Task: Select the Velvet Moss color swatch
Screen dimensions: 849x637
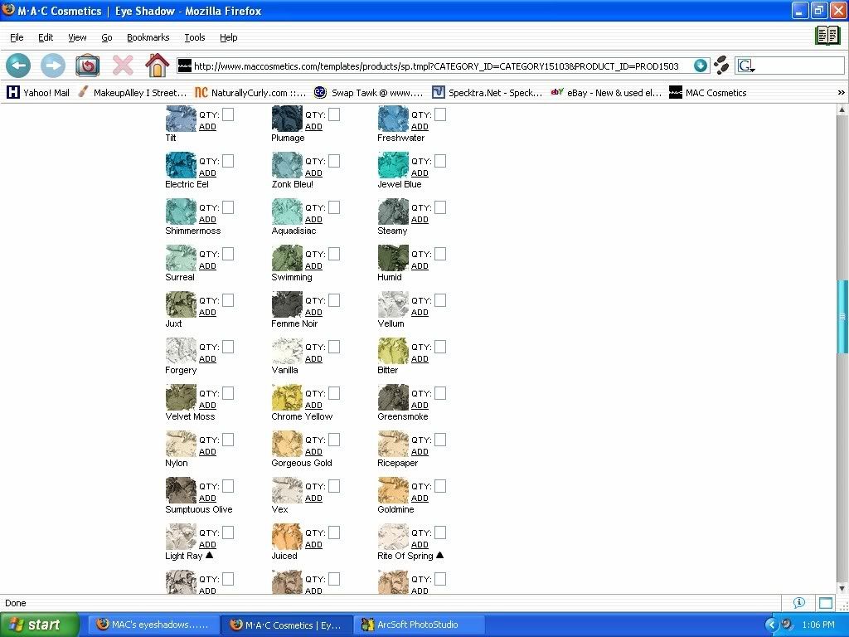Action: [x=181, y=397]
